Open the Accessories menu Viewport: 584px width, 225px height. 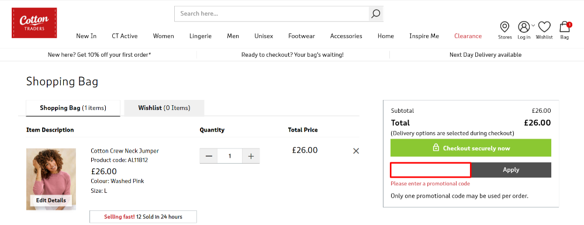346,36
